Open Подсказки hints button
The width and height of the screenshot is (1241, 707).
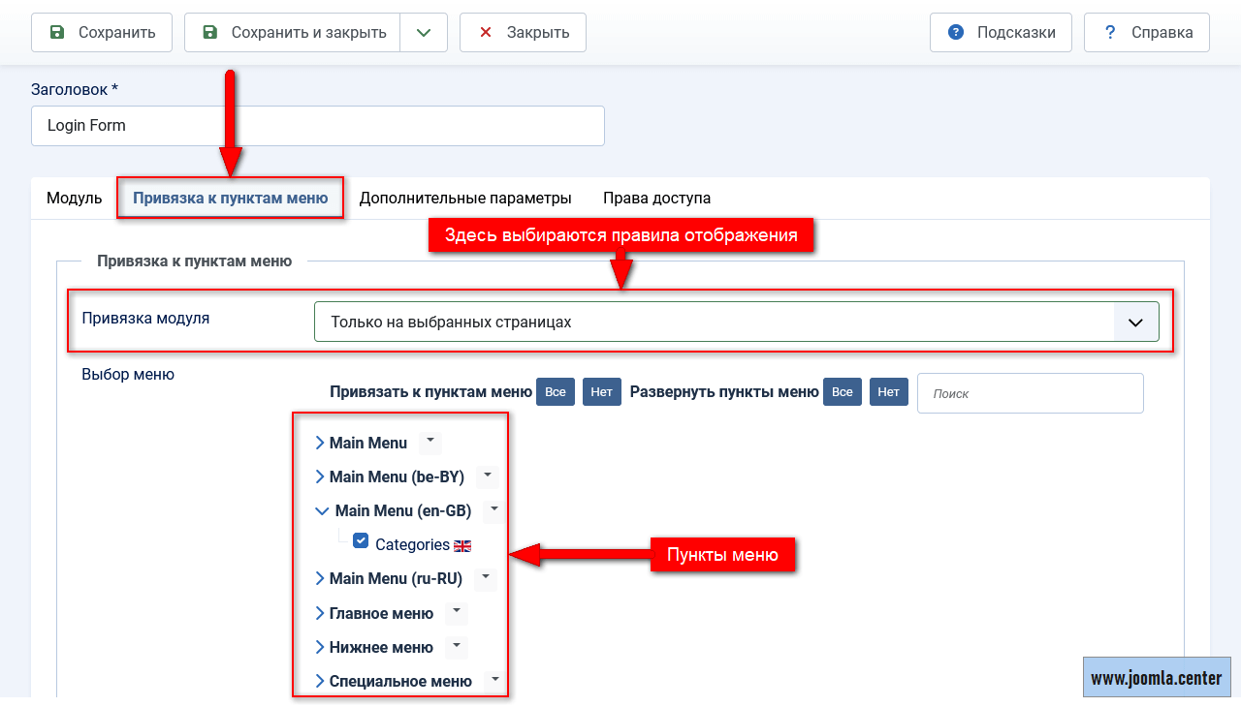1001,32
